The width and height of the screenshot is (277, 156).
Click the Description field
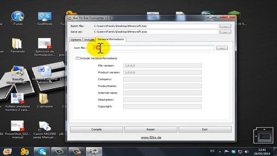coord(162,100)
